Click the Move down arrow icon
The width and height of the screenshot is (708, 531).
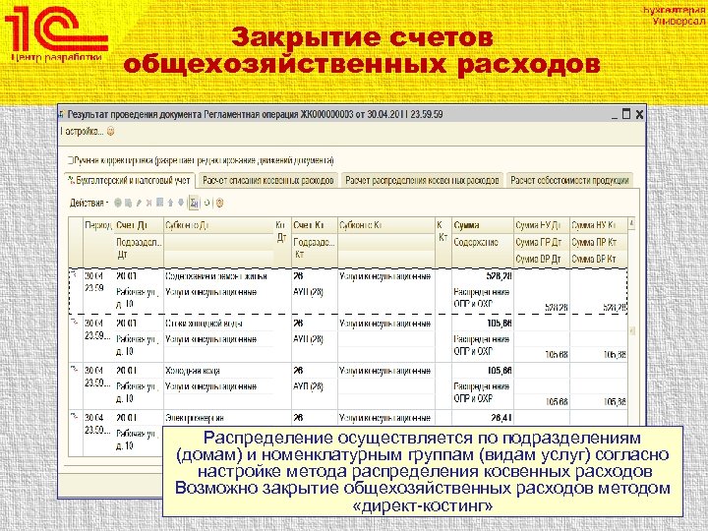181,203
